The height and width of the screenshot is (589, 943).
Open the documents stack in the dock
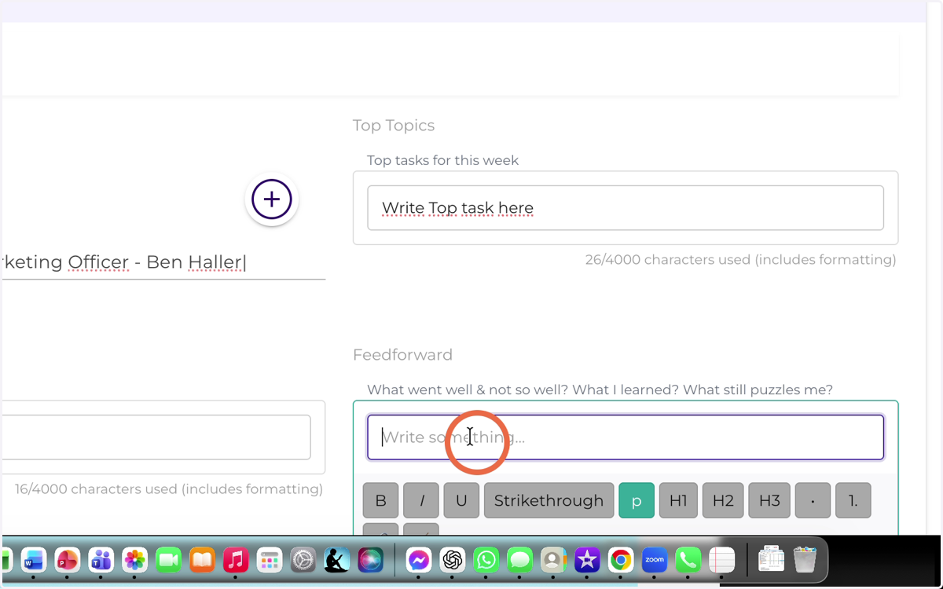pyautogui.click(x=771, y=559)
